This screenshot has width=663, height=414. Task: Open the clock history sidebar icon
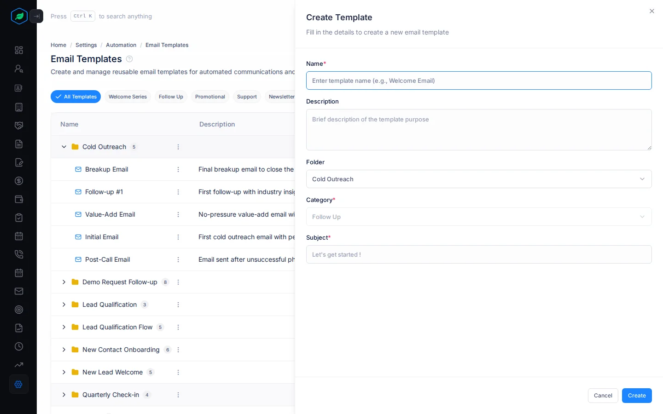tap(19, 346)
